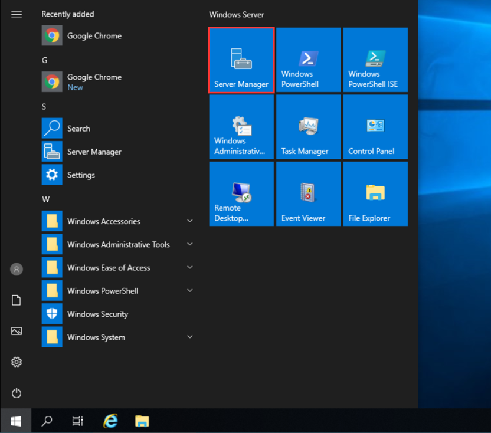This screenshot has height=433, width=491.
Task: Launch the Windows PowerShell tile
Action: [308, 60]
